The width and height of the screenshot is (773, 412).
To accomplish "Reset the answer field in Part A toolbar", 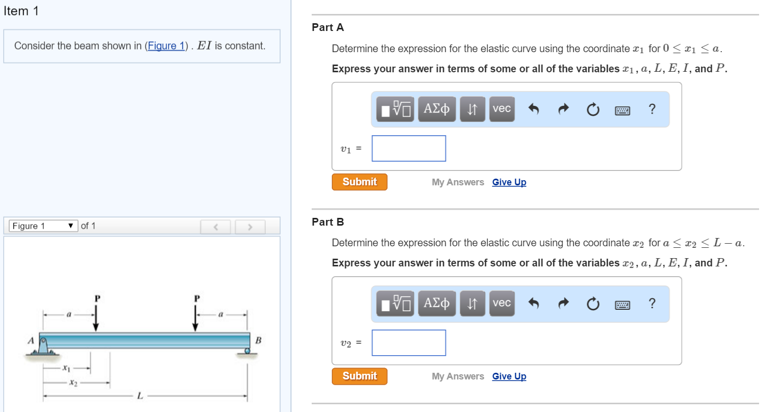I will [592, 108].
